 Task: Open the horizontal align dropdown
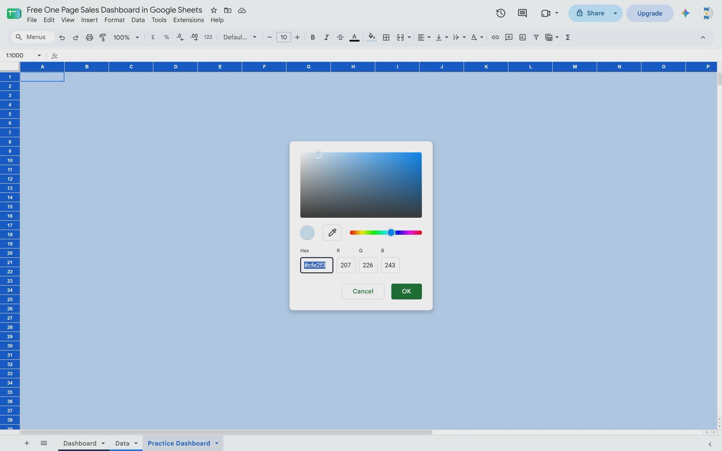point(424,37)
